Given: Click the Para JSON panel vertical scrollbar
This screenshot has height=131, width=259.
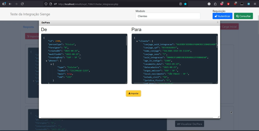Looking at the screenshot, I should 217,40.
